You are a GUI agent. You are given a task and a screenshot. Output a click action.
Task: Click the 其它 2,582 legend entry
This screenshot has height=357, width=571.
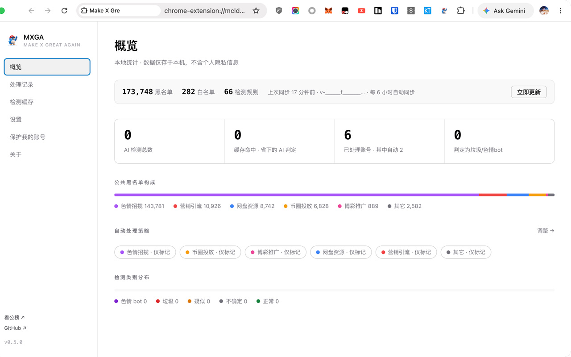404,206
